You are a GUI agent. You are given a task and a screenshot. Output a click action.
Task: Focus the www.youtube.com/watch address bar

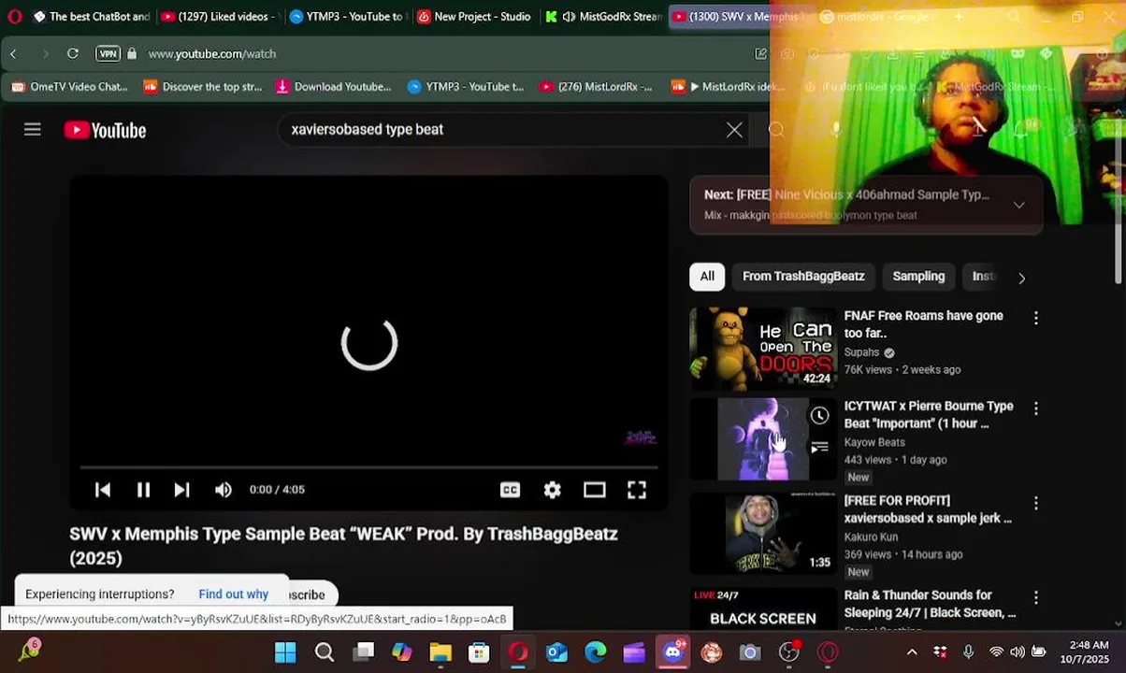click(x=211, y=54)
